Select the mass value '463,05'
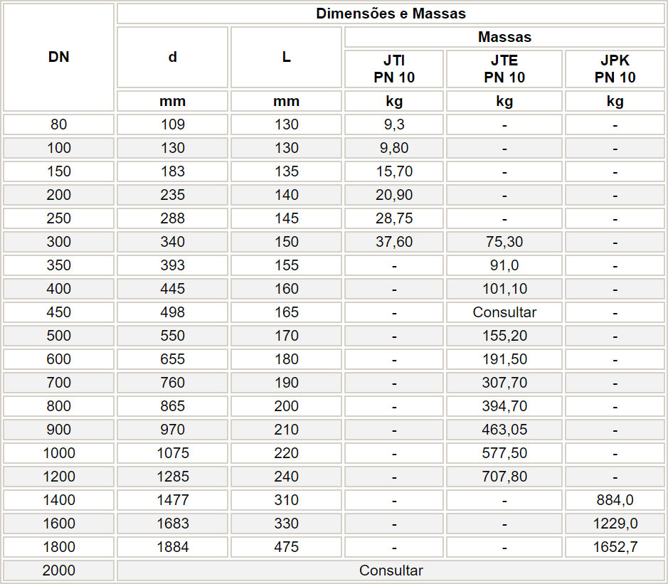Screen dimensions: 668x584 point(504,429)
